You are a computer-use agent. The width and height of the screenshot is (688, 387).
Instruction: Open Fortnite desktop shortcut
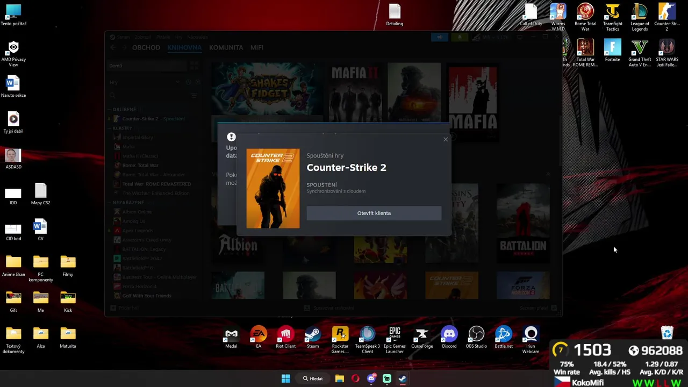tap(612, 51)
